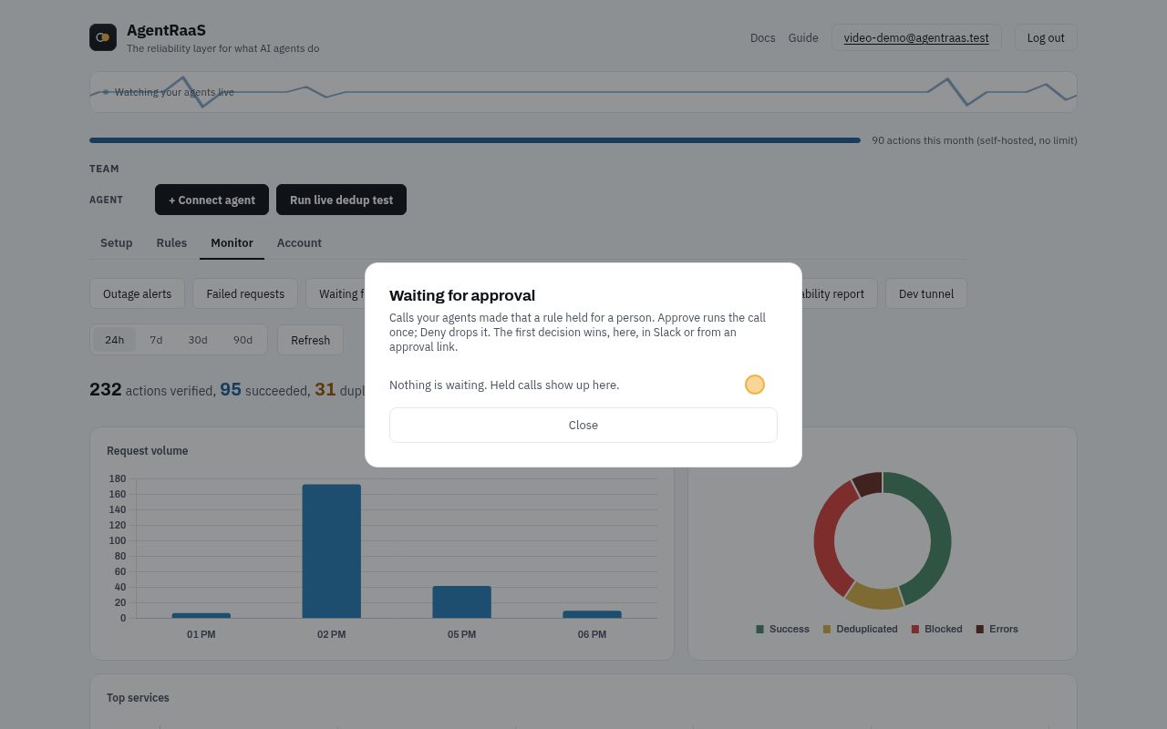Screen dimensions: 1167x729
Task: Select the 24h time range
Action: pyautogui.click(x=114, y=340)
